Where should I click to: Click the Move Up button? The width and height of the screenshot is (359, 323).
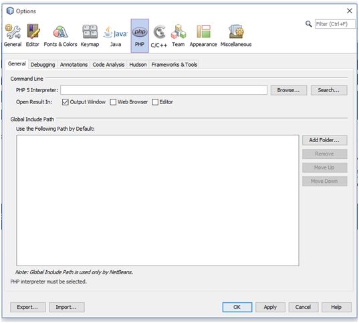pyautogui.click(x=324, y=168)
